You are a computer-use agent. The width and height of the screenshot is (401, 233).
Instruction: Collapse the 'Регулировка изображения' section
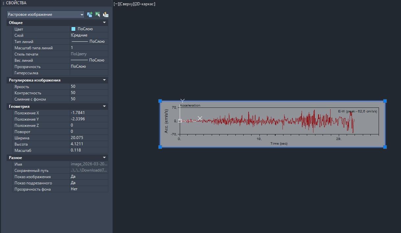tap(104, 80)
